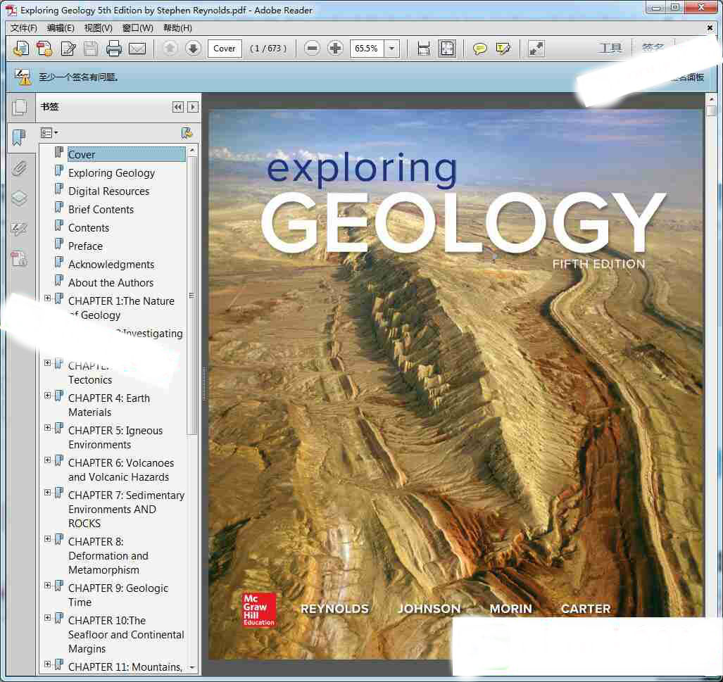Open the 工具 tools pane

(610, 48)
